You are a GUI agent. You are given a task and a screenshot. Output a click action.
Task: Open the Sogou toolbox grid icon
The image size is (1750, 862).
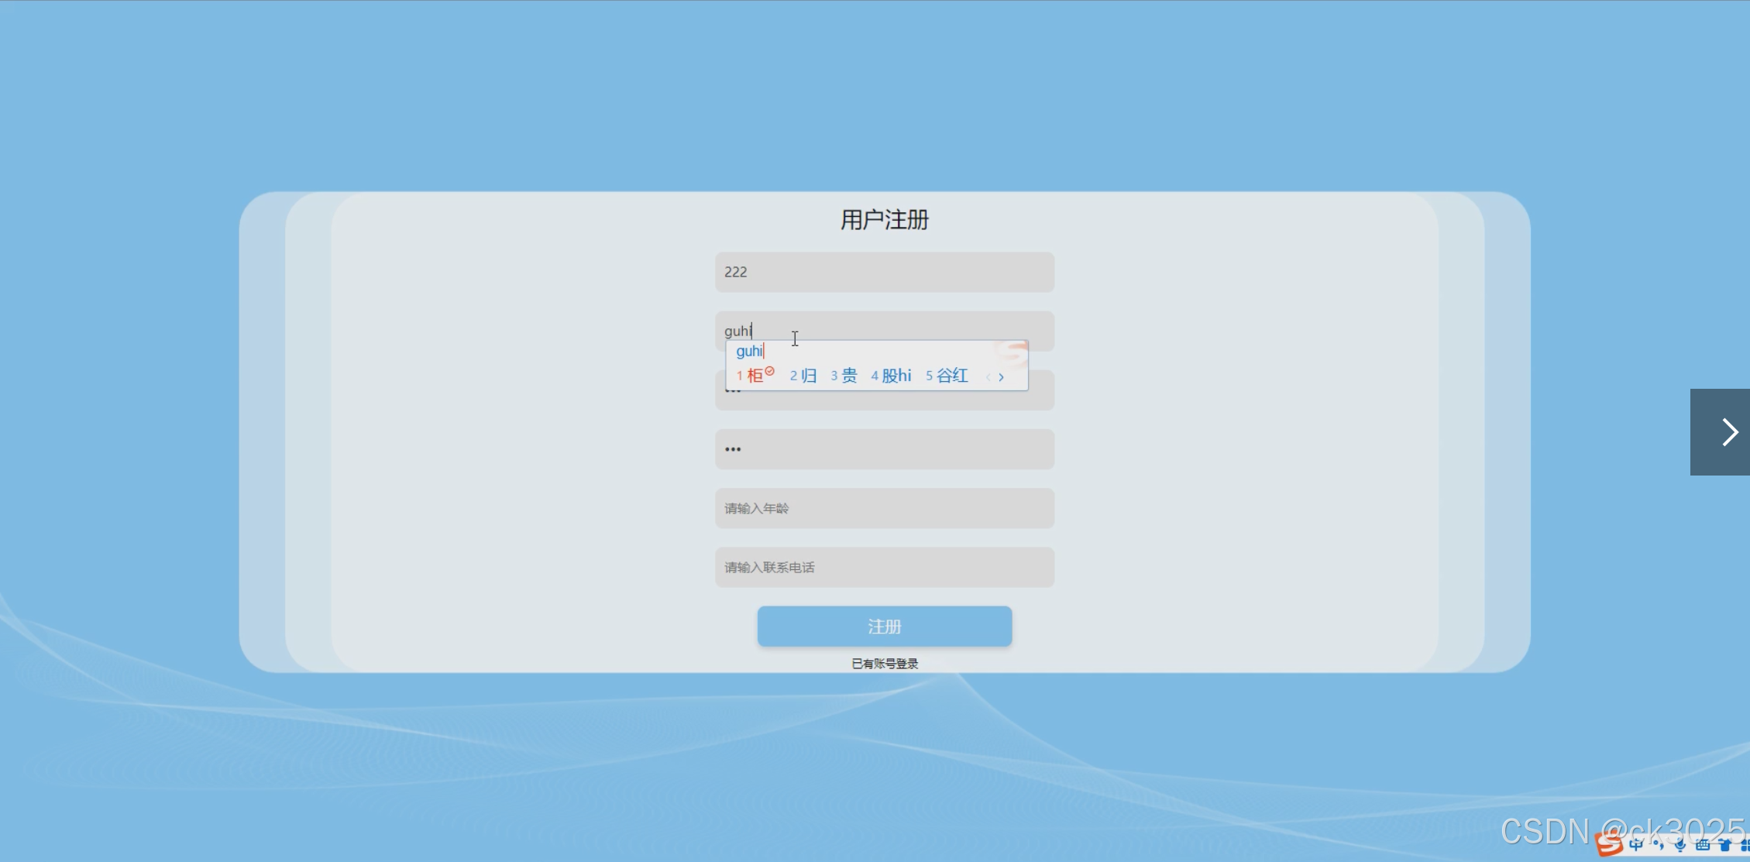click(x=1745, y=846)
